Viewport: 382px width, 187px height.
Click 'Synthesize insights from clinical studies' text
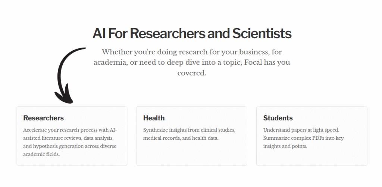pyautogui.click(x=189, y=130)
